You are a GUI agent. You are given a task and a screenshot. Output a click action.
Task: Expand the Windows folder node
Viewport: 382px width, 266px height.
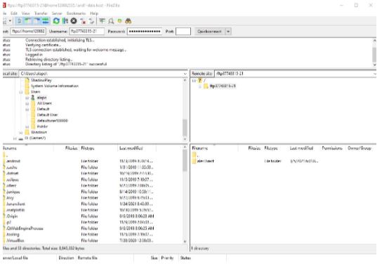[x=20, y=133]
